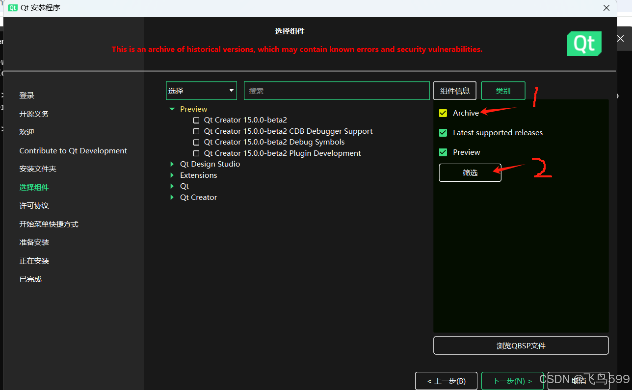
Task: Click the Qt installer title bar icon
Action: (x=13, y=8)
